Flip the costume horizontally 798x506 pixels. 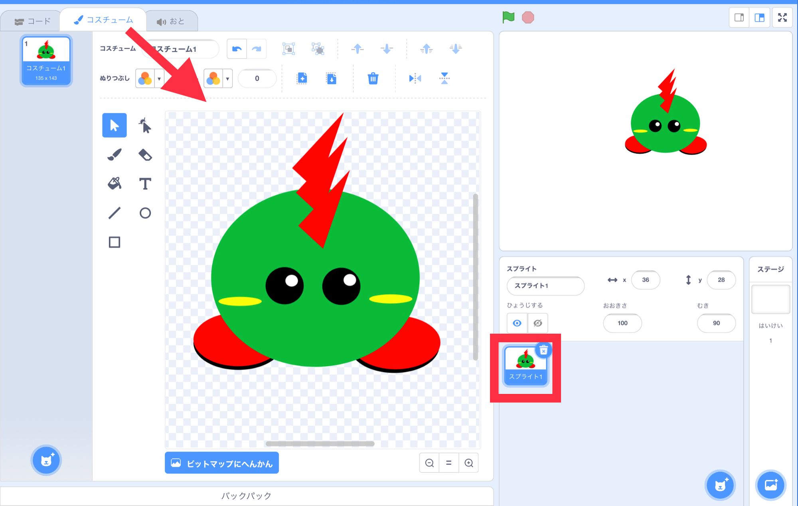click(x=415, y=79)
